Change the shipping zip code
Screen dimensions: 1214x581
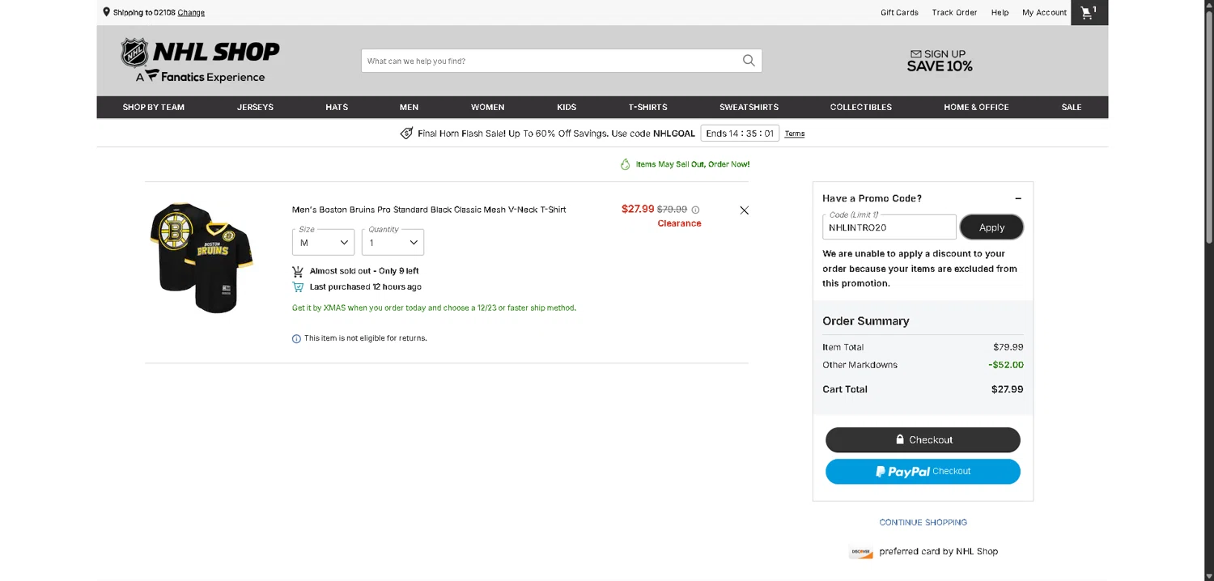point(191,13)
